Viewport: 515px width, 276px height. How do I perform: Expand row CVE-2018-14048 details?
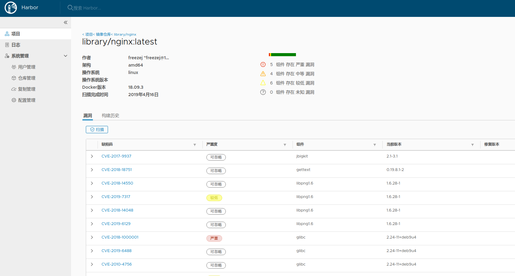point(92,210)
